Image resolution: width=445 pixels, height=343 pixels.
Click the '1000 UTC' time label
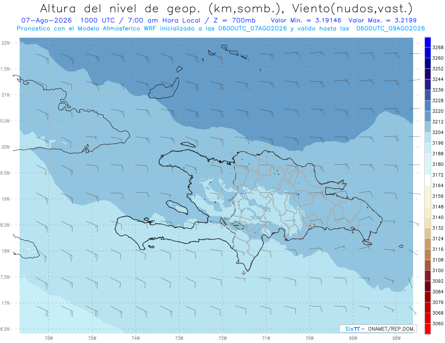point(99,20)
